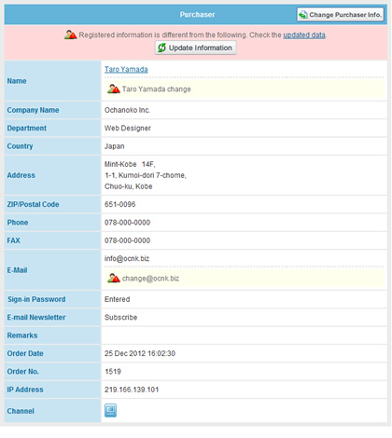Click the phone number 078-000-0000 in Phone row
Image resolution: width=392 pixels, height=438 pixels.
tap(127, 223)
